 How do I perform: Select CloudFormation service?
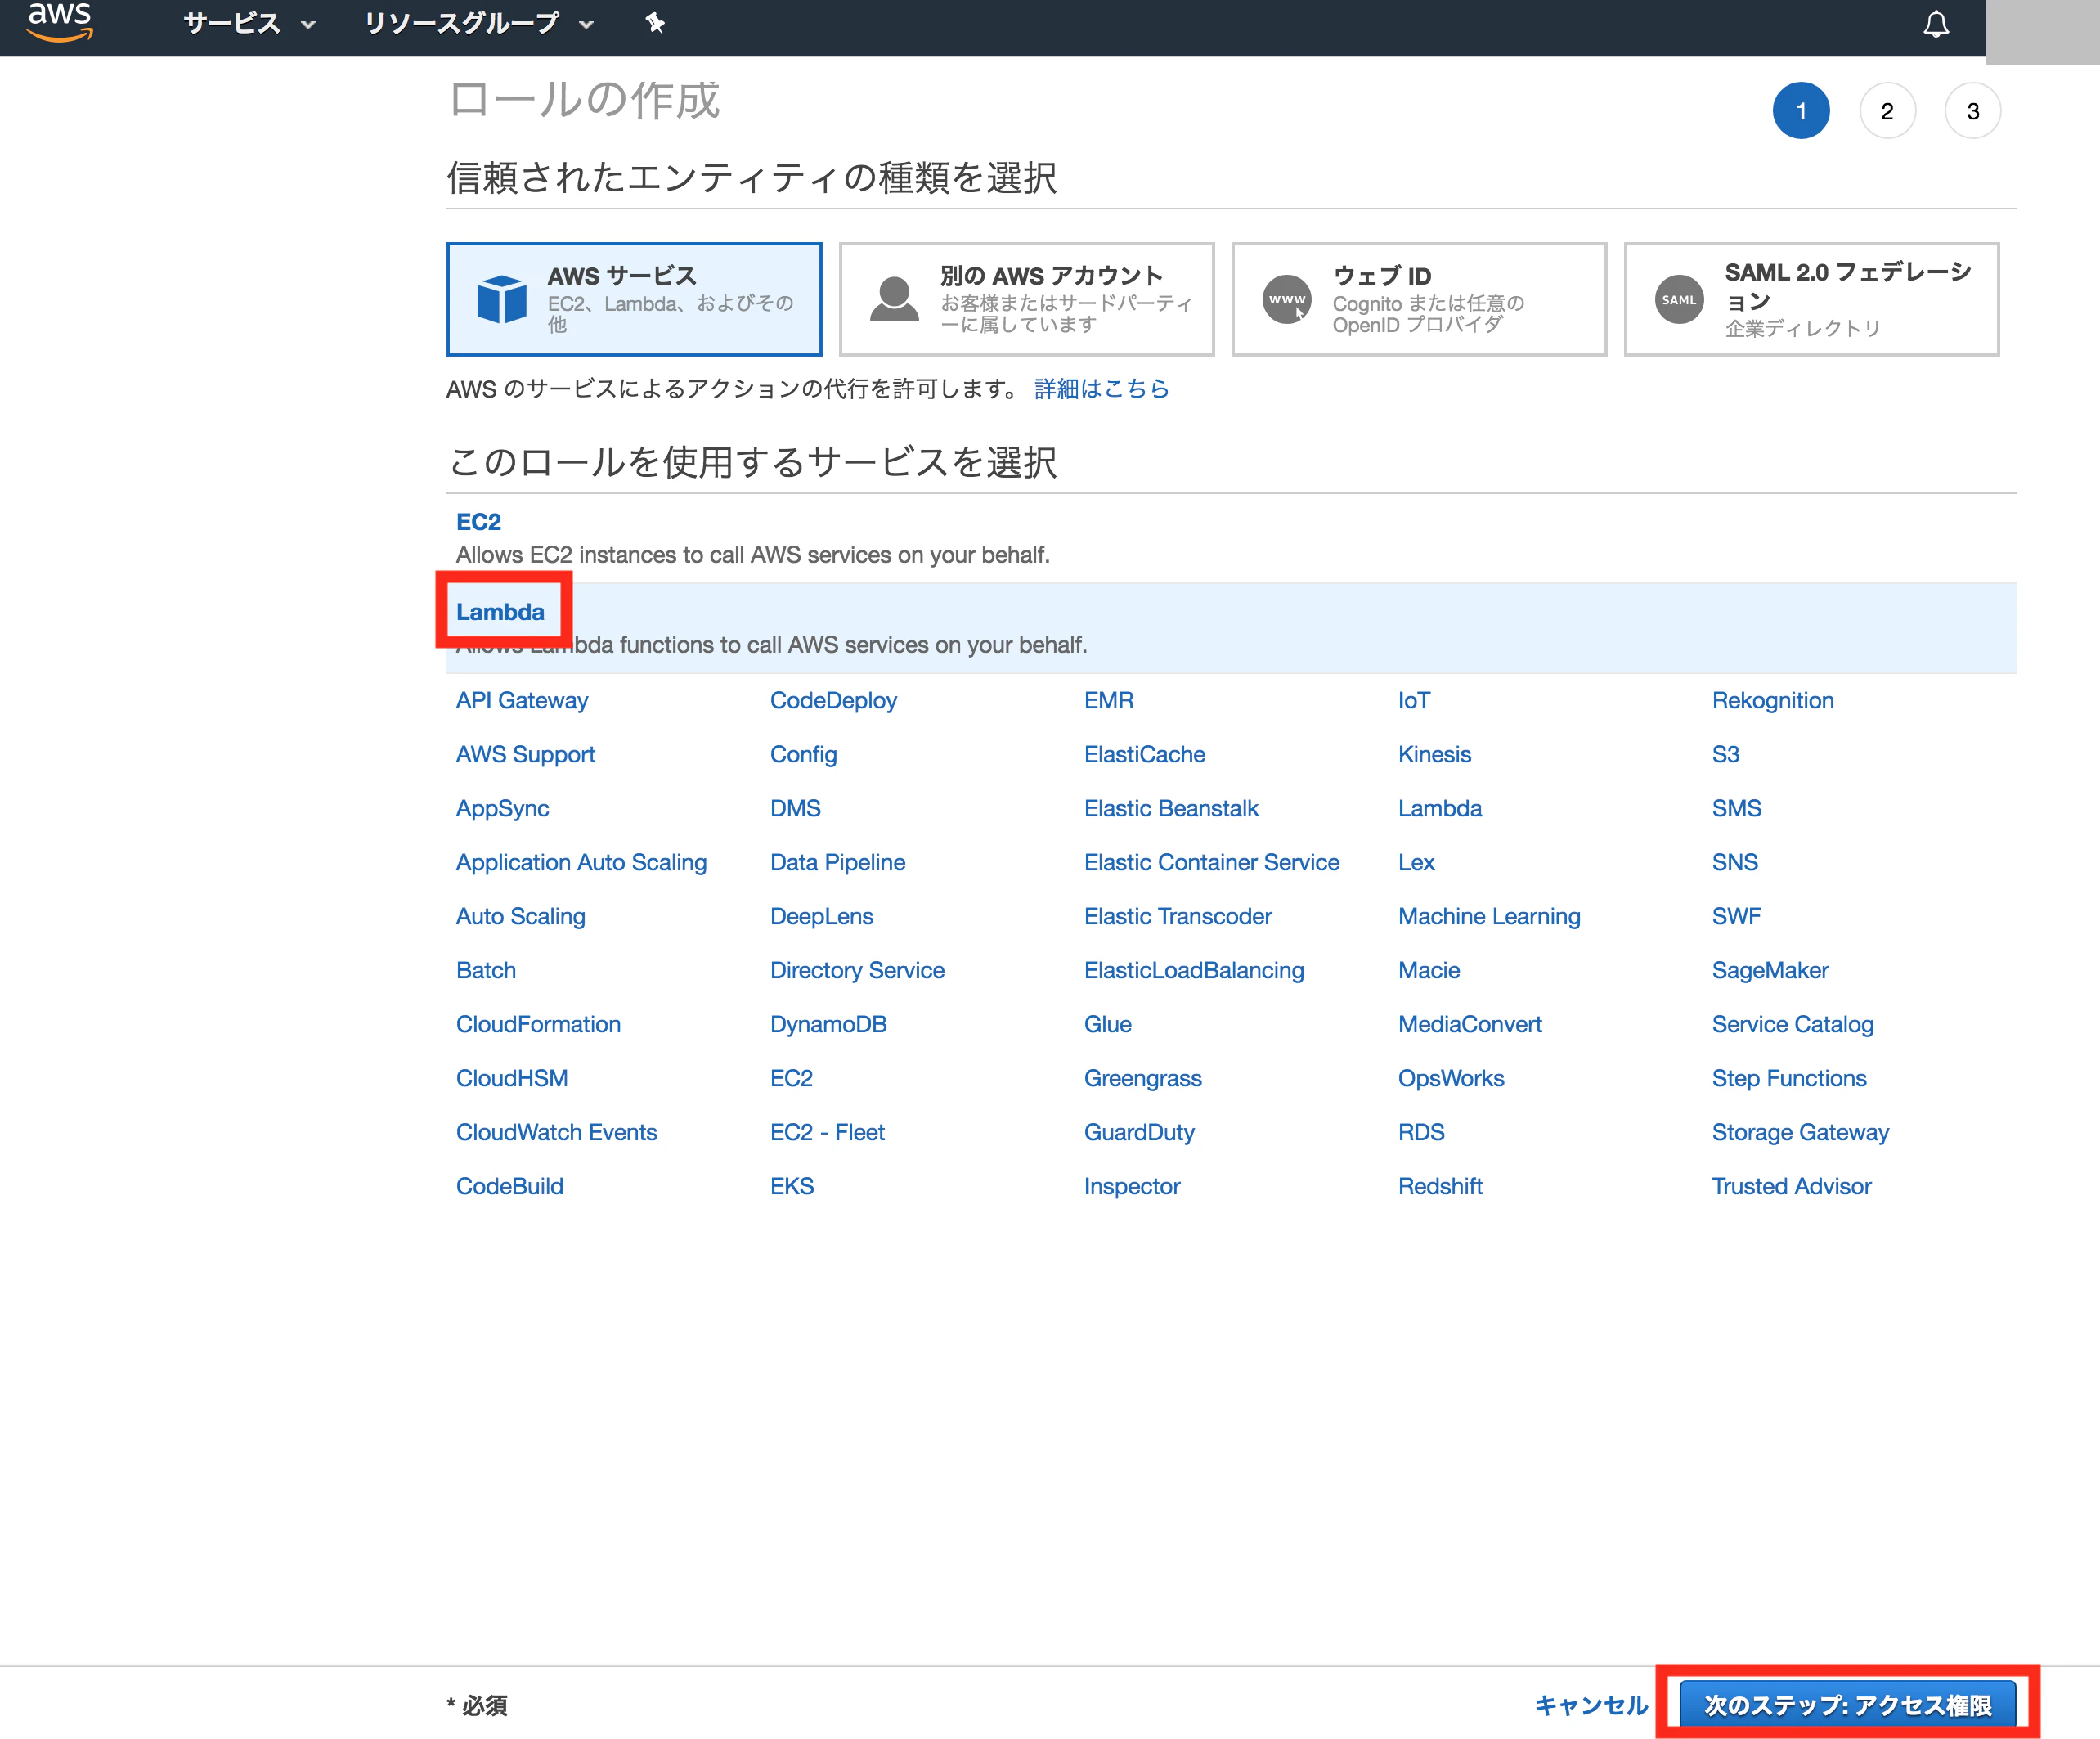pyautogui.click(x=538, y=1024)
